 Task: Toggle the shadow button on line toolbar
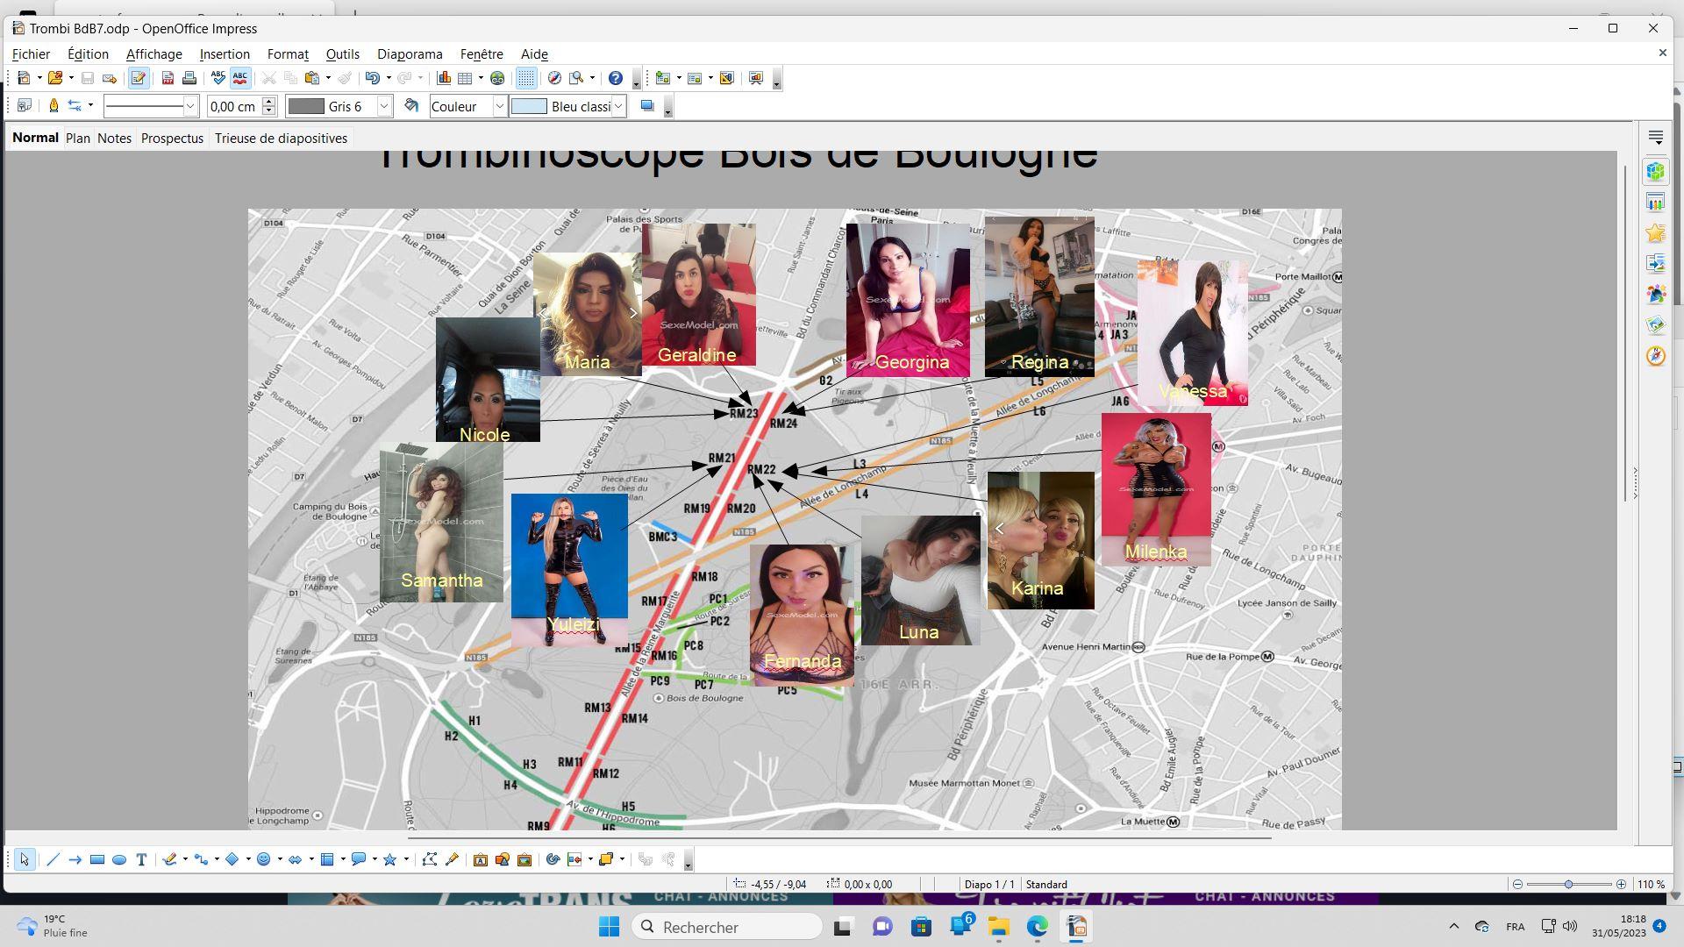point(647,106)
